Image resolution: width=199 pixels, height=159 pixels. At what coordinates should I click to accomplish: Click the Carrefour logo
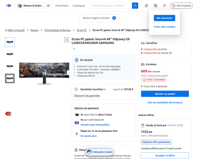[9, 5]
